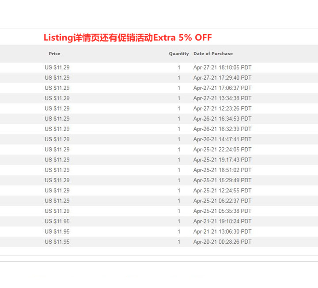
Task: Select date Apr-26-21 14:47:41 PDT
Action: click(x=222, y=139)
